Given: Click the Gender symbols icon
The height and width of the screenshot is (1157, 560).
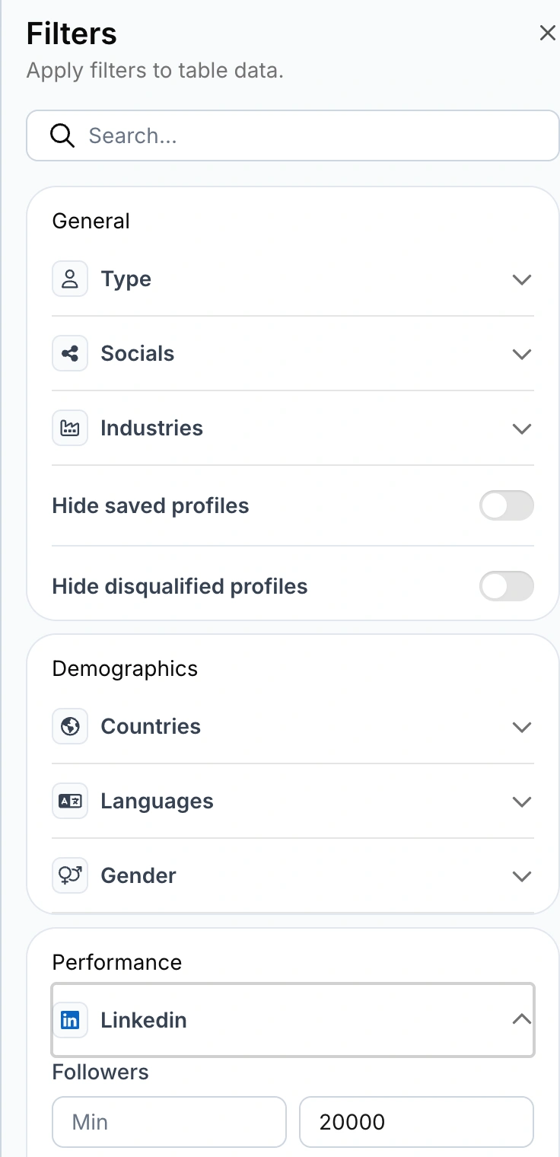Looking at the screenshot, I should tap(70, 876).
